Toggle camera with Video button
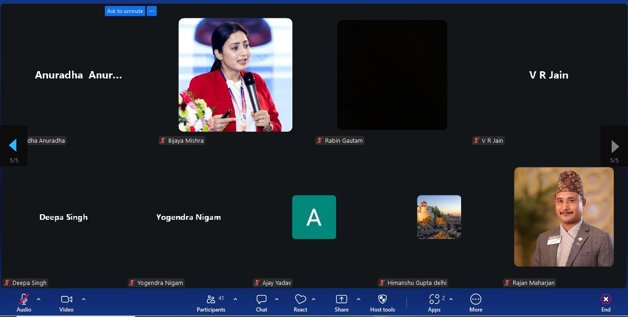 pos(66,303)
